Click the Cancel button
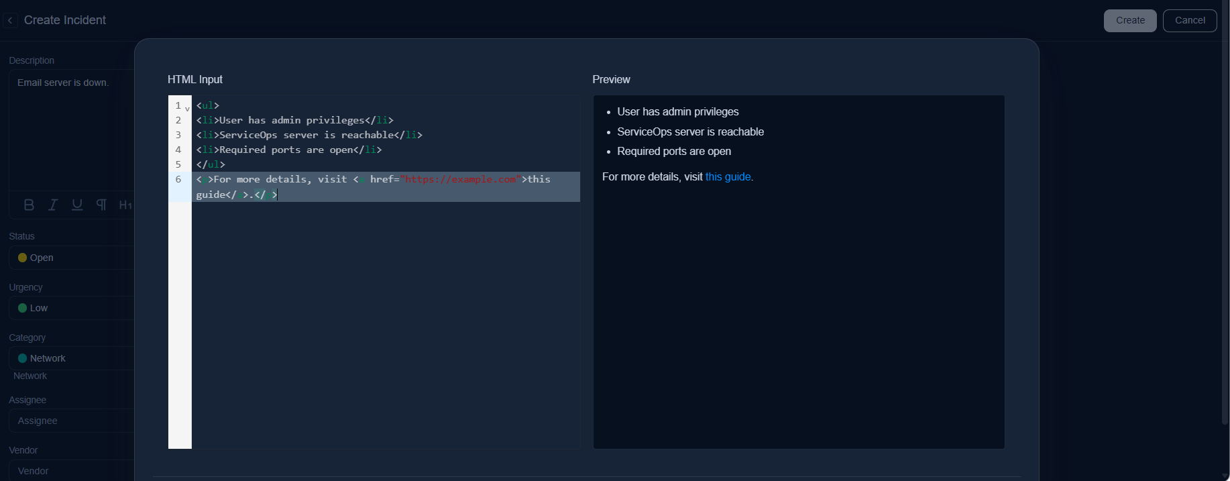1230x481 pixels. pos(1190,21)
